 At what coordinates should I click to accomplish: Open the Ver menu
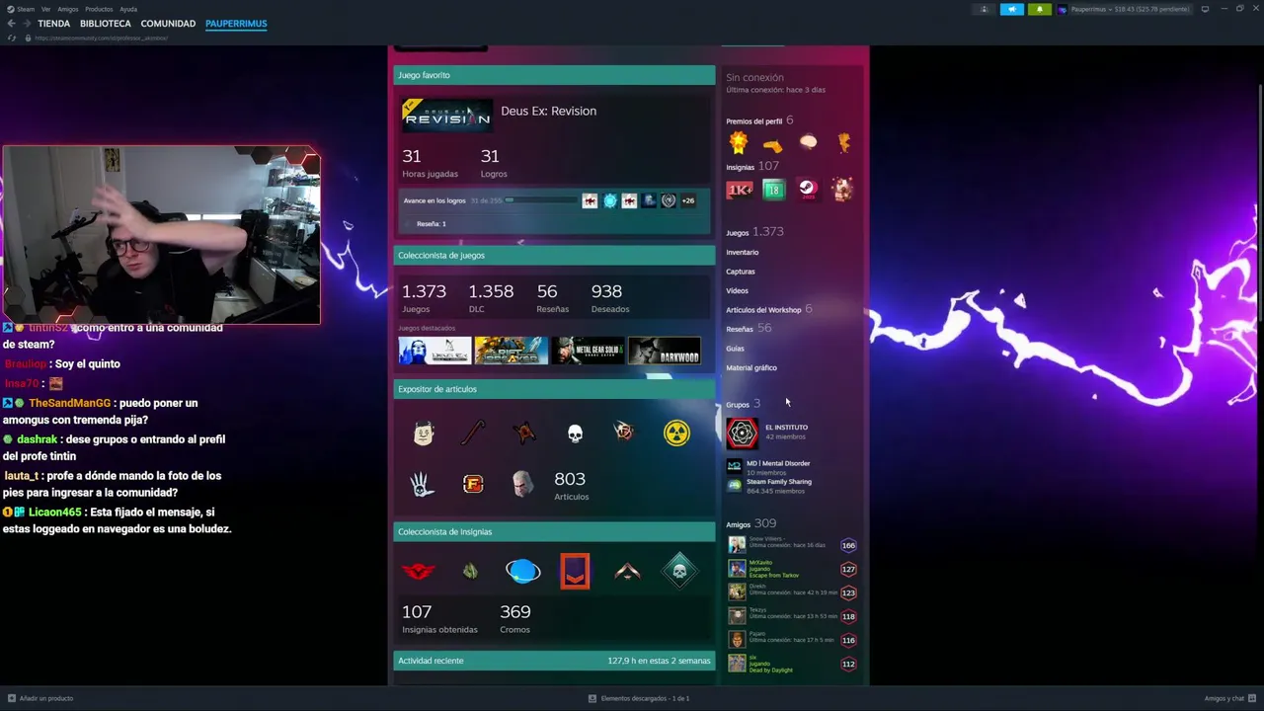pos(45,9)
